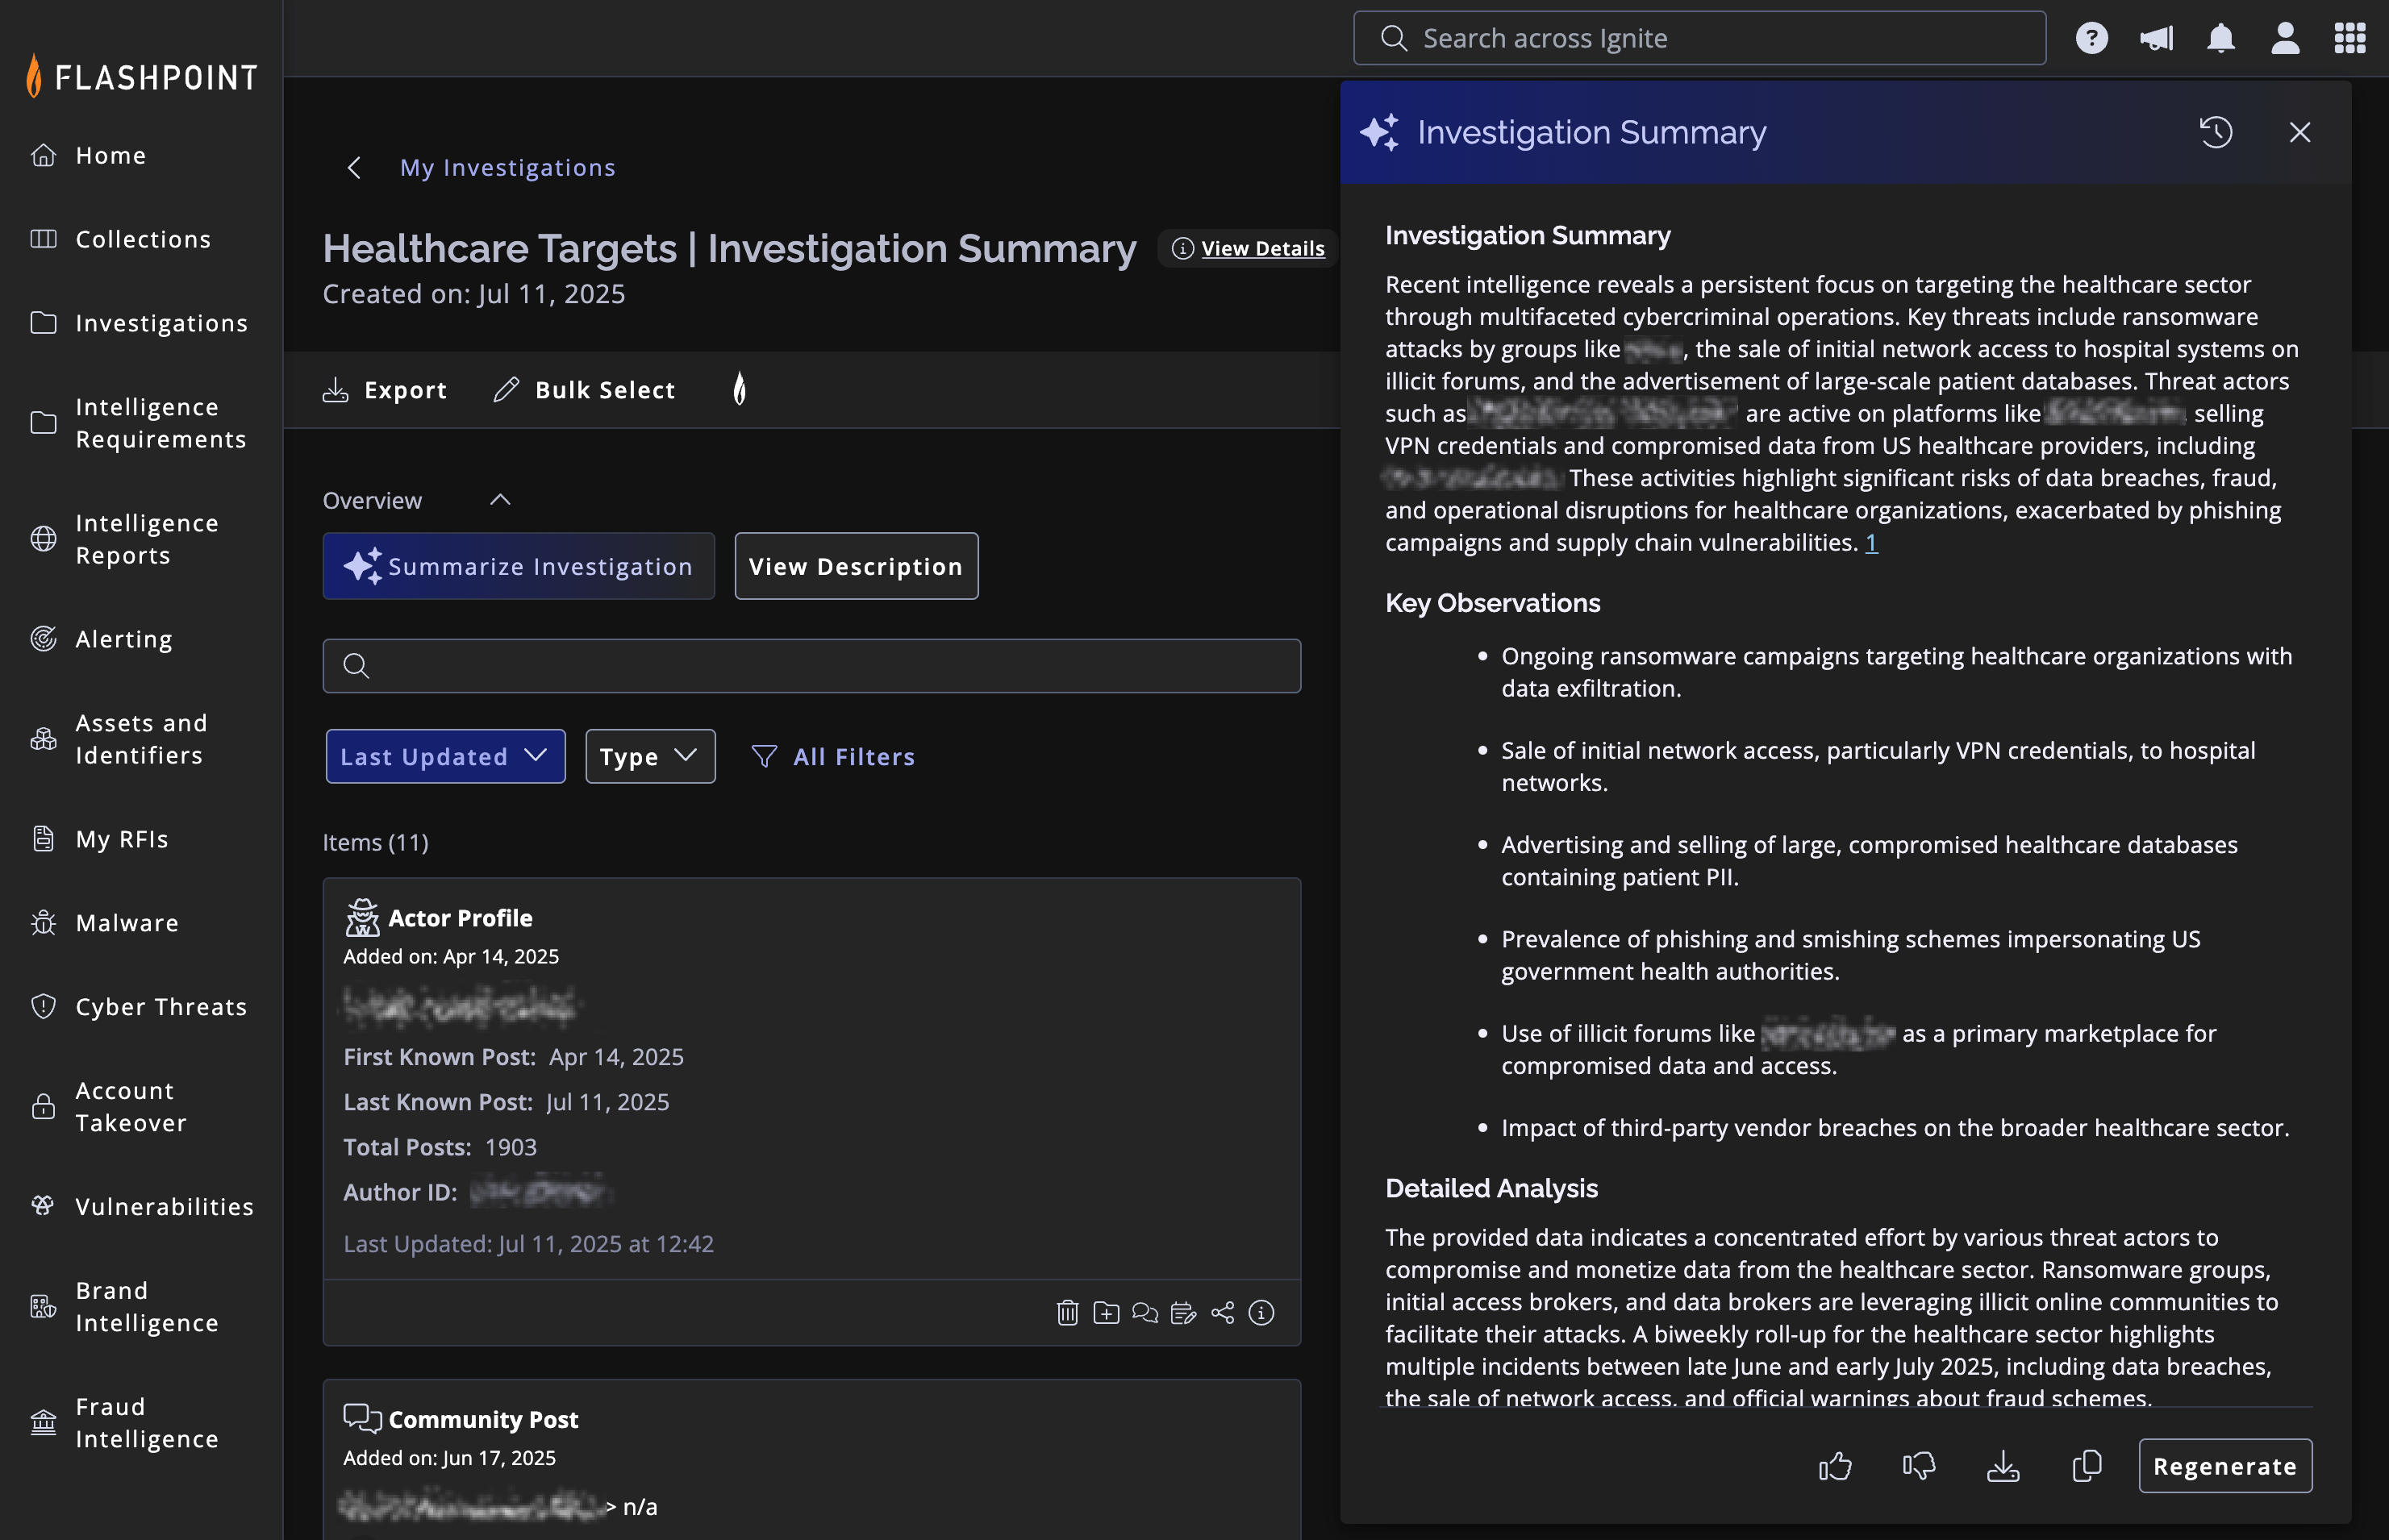Download the investigation summary

coord(2003,1466)
